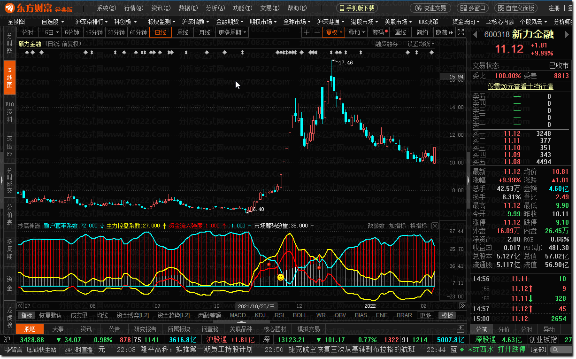This screenshot has height=359, width=576.
Task: Toggle the 指标 indicator button
Action: 27,315
